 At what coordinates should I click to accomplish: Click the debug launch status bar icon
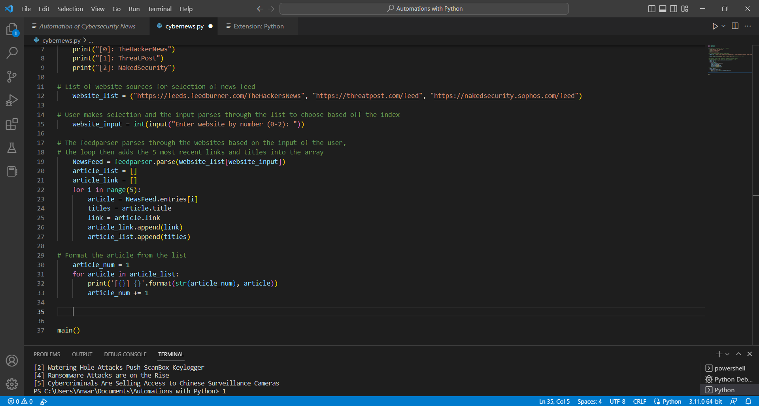click(43, 401)
